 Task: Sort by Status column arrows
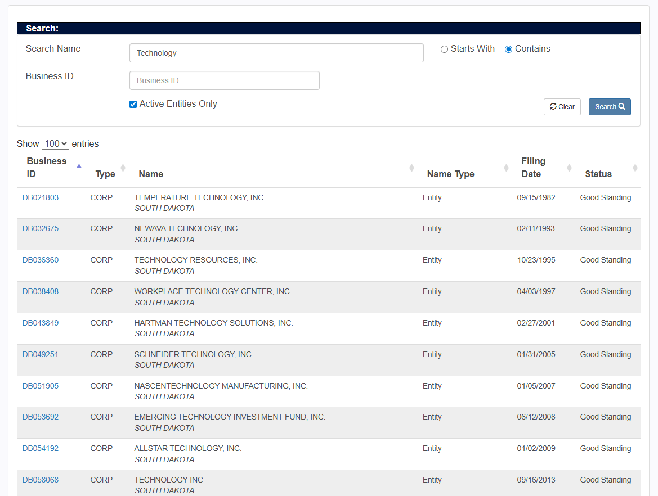click(x=635, y=168)
